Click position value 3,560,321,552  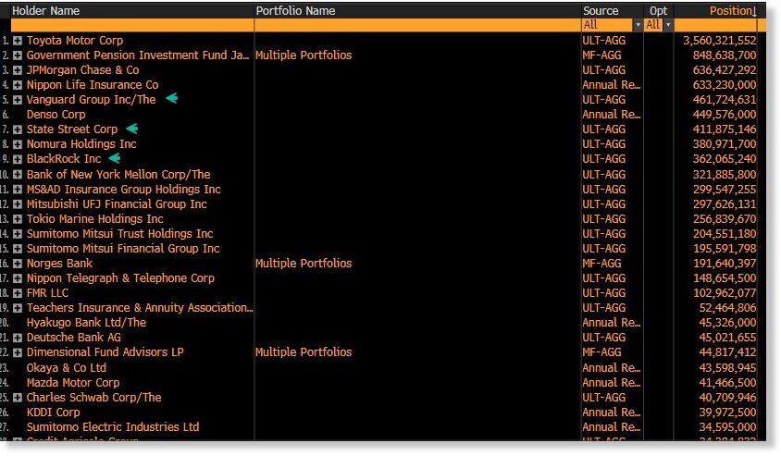719,41
